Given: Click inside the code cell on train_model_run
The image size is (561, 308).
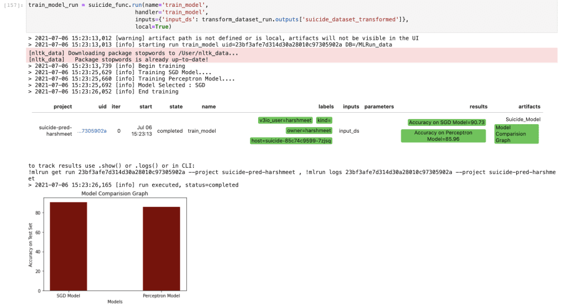Looking at the screenshot, I should pyautogui.click(x=53, y=5).
